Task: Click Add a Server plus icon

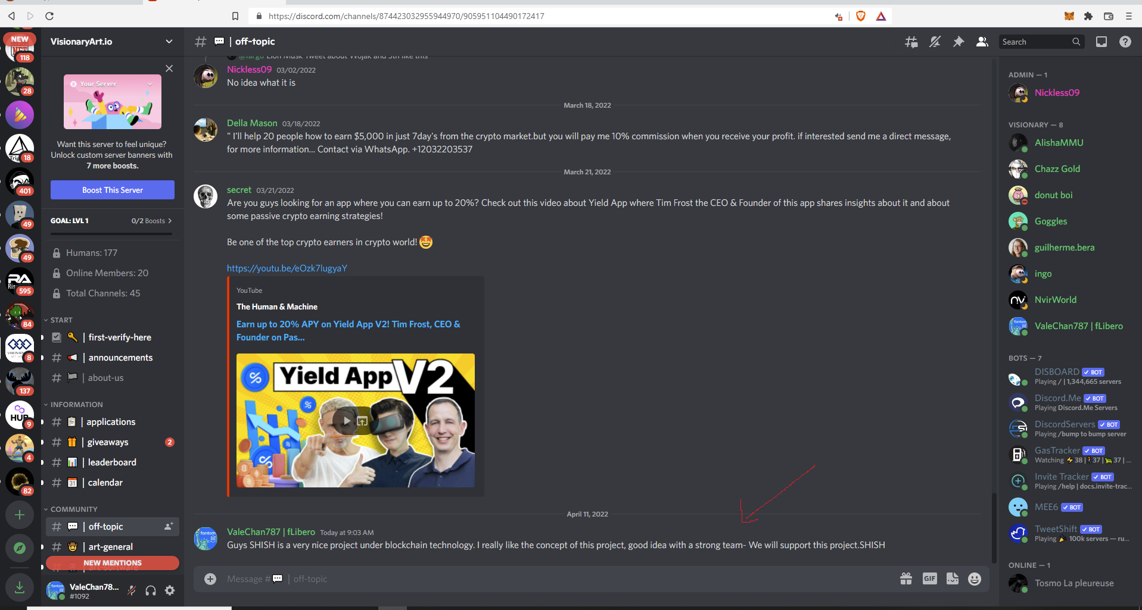Action: pos(20,515)
